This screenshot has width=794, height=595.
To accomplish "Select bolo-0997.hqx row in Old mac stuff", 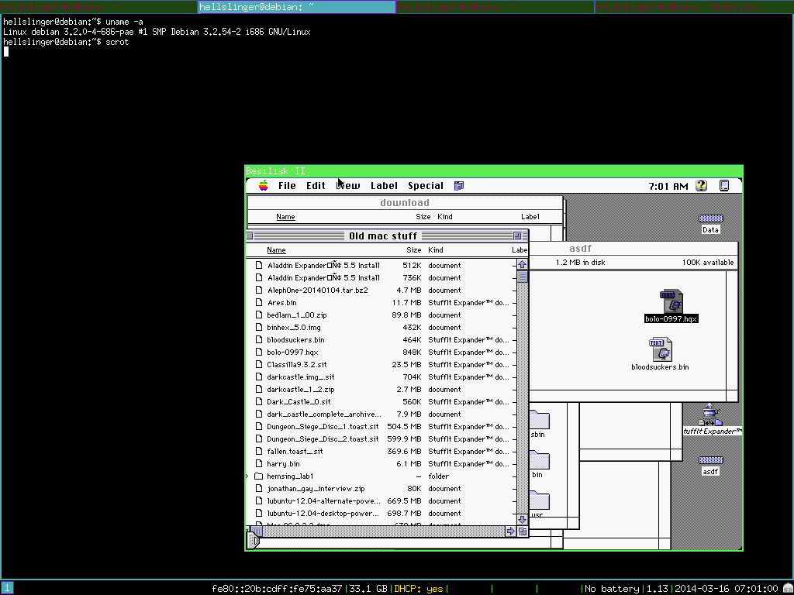I will coord(381,353).
